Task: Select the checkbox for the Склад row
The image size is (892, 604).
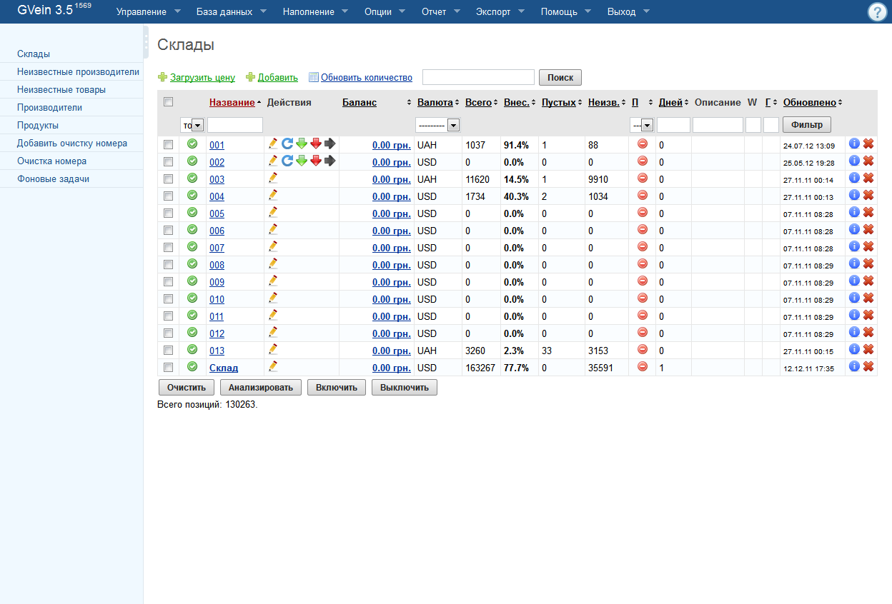Action: click(x=169, y=368)
